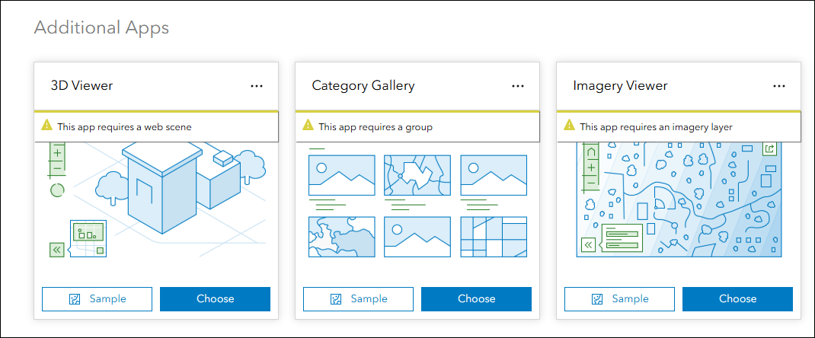Viewport: 815px width, 338px height.
Task: Choose the Imagery Viewer app
Action: pyautogui.click(x=737, y=299)
